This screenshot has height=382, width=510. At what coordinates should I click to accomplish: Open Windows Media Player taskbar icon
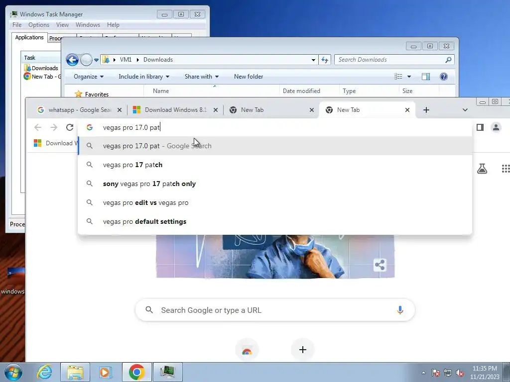coord(105,372)
